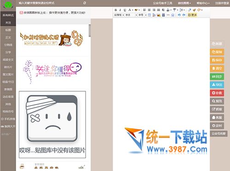Viewport: 230px width, 171px height.
Task: Click the refresh icon beside the search box
Action: tap(85, 3)
